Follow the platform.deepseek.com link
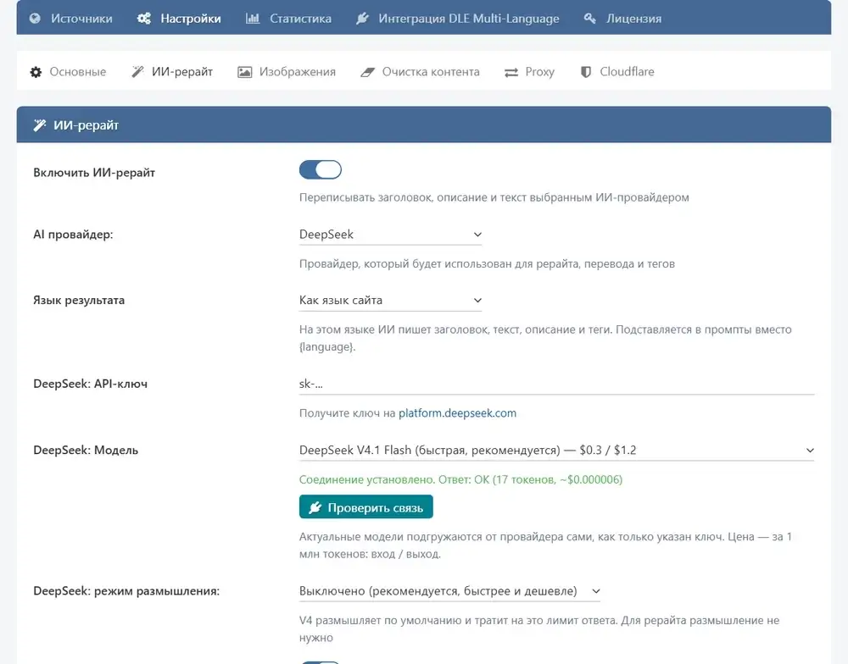The width and height of the screenshot is (848, 664). [x=458, y=413]
